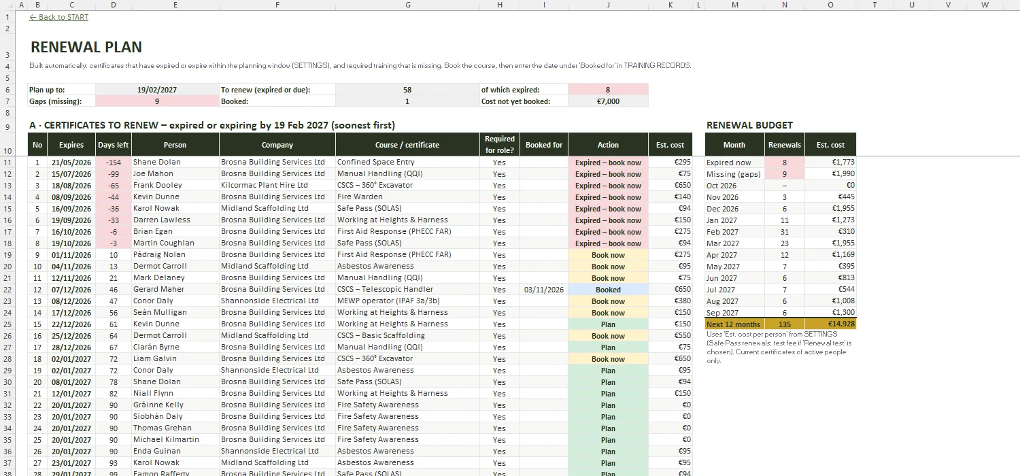Click the booked-for date 03/11/2026
The width and height of the screenshot is (1020, 476).
click(544, 289)
